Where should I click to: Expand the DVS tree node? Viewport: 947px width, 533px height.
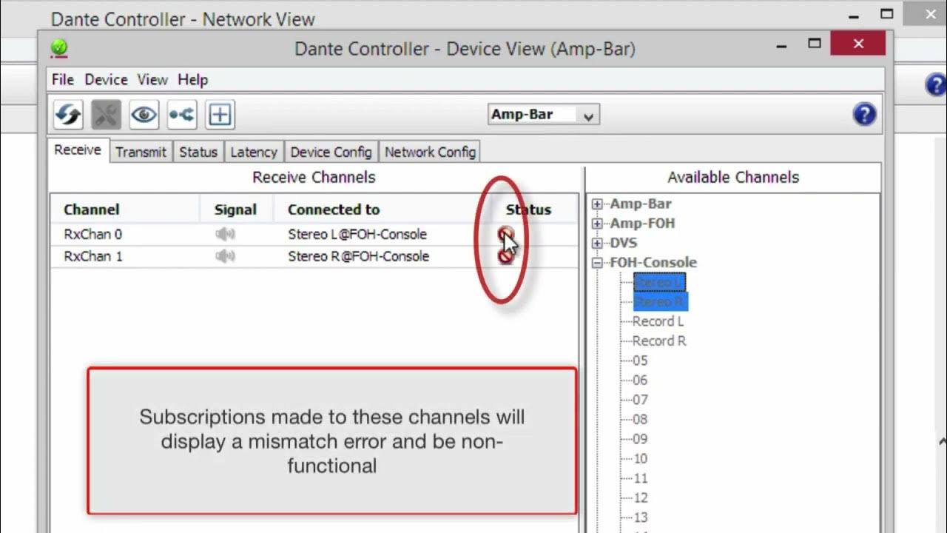click(x=597, y=243)
